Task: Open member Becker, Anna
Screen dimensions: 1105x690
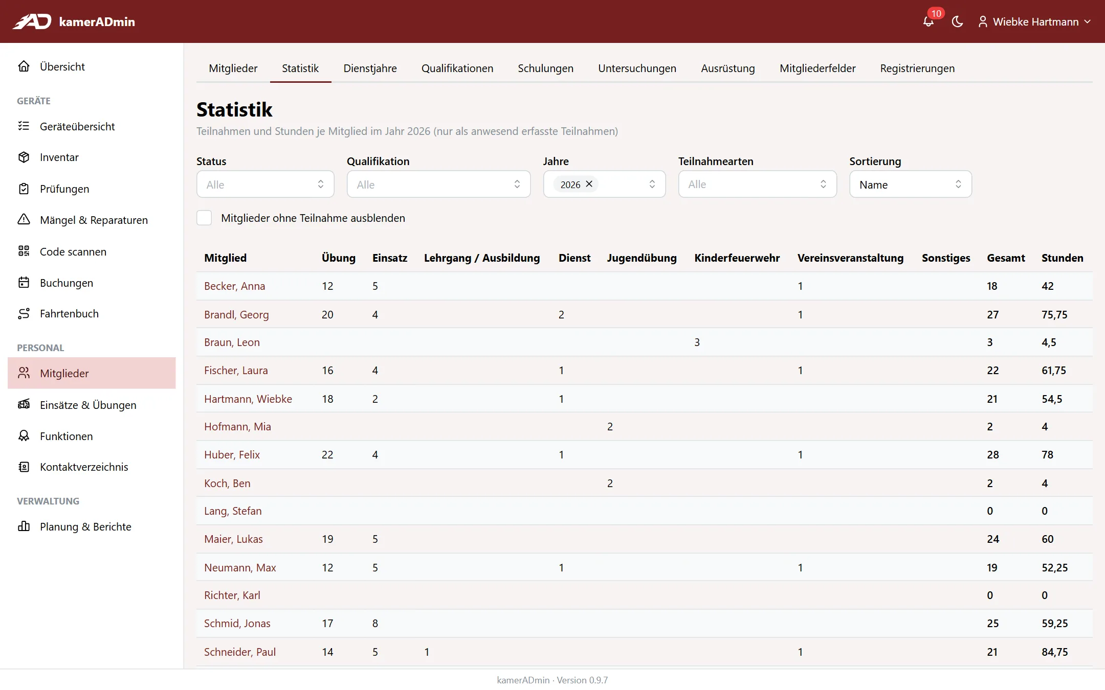Action: pos(234,286)
